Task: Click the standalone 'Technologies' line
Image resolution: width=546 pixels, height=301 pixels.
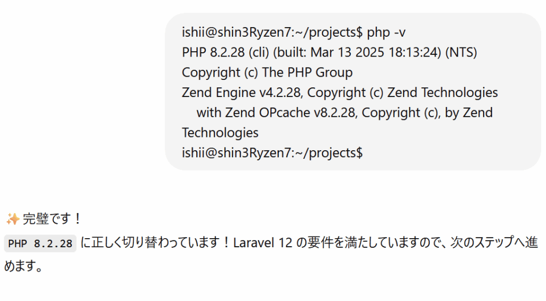Action: click(220, 133)
